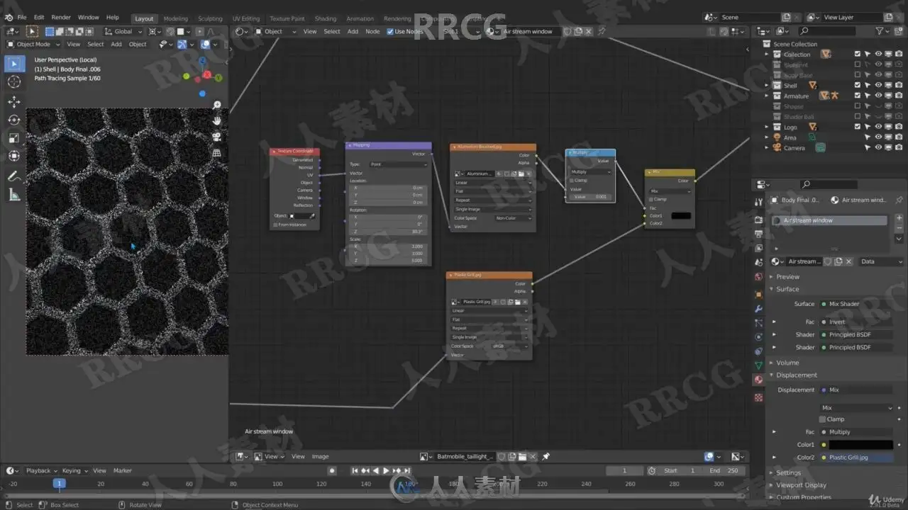908x510 pixels.
Task: Click the Fac Invert link button
Action: tap(856, 322)
